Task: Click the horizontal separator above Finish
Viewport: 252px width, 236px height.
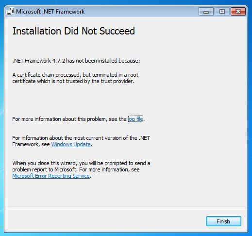Action: (x=126, y=209)
